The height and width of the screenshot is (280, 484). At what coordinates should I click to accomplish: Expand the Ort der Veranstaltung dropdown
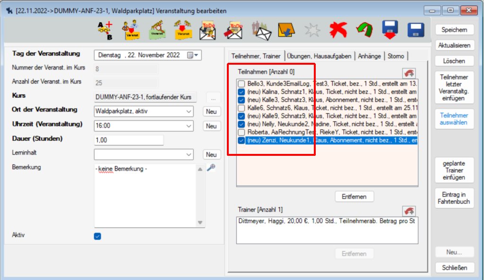(189, 111)
